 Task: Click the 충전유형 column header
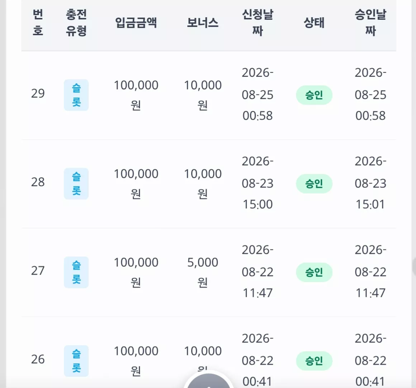pyautogui.click(x=76, y=22)
